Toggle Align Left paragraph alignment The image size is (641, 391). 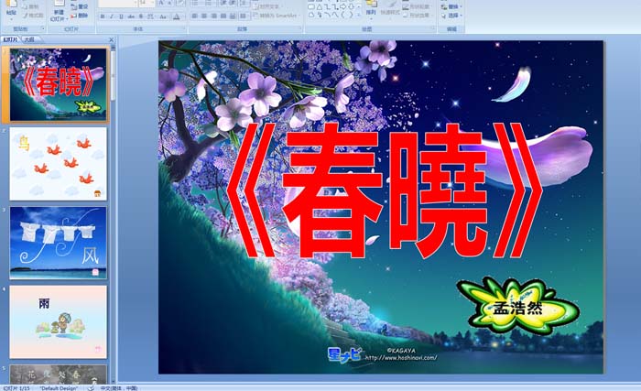coord(194,16)
